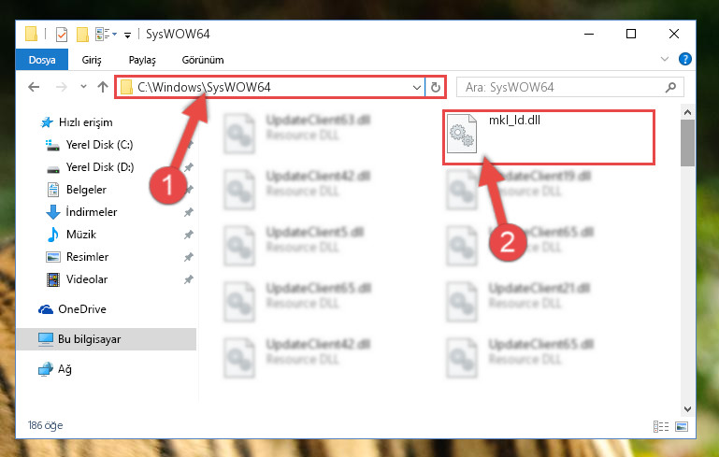Click the search magnifier icon
Image resolution: width=719 pixels, height=457 pixels.
(670, 87)
